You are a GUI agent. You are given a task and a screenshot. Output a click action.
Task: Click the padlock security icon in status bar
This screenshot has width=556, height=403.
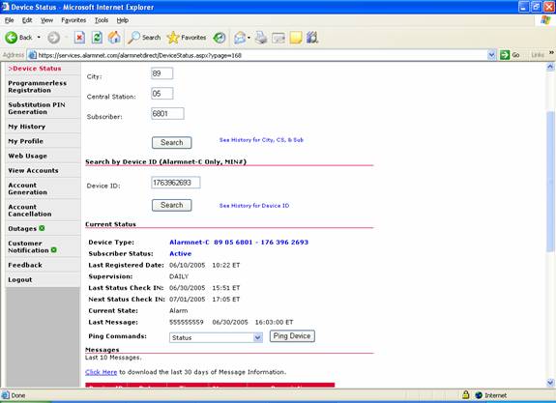pyautogui.click(x=465, y=394)
